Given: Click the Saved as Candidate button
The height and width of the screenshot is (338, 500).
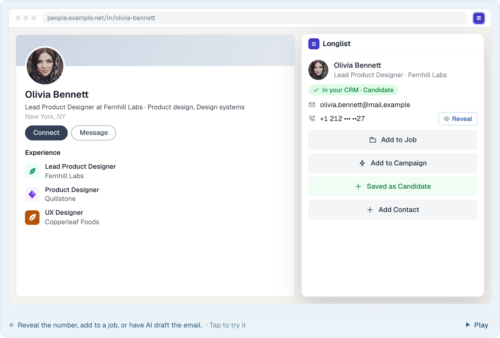Looking at the screenshot, I should 393,186.
